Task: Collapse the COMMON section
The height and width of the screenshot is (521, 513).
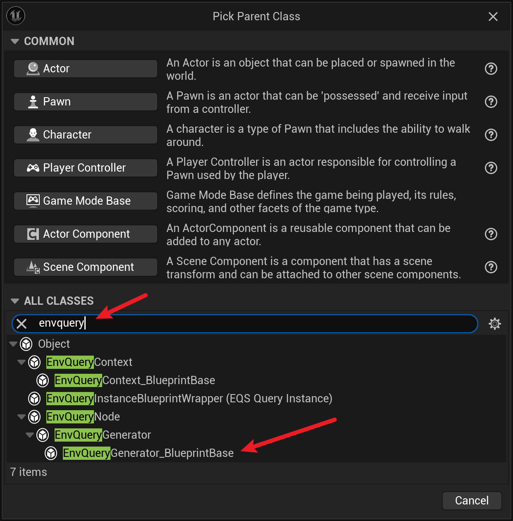Action: 15,41
